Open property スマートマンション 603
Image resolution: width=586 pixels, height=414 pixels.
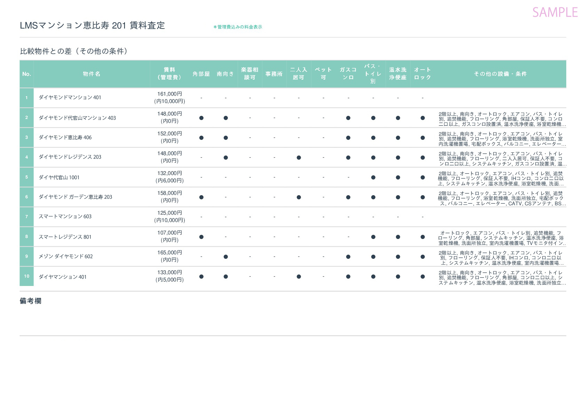pos(65,216)
